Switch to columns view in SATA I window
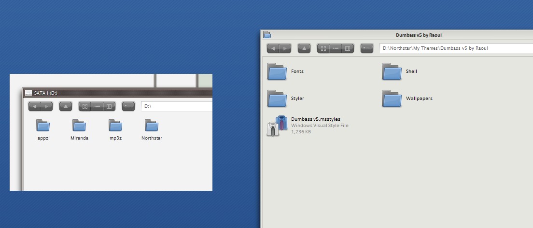Screen dimensions: 533x228 click(x=109, y=107)
